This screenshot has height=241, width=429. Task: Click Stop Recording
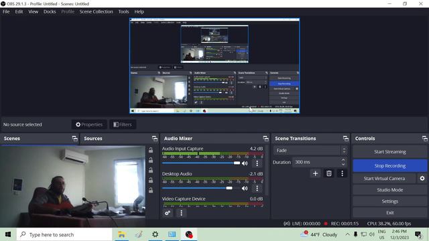tap(390, 165)
